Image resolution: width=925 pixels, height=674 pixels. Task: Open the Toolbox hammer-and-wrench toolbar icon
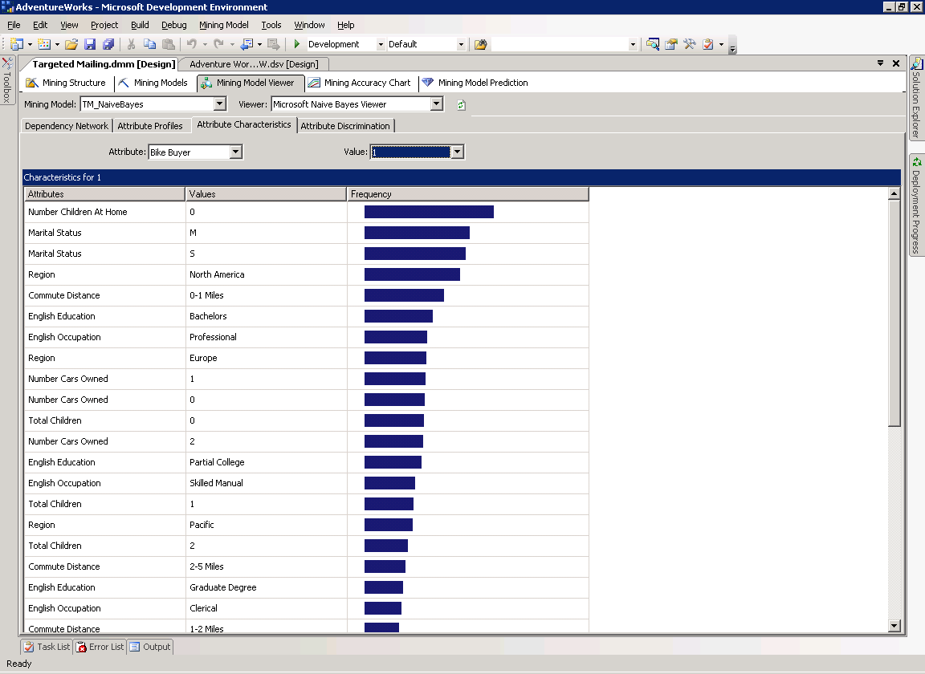pyautogui.click(x=690, y=44)
